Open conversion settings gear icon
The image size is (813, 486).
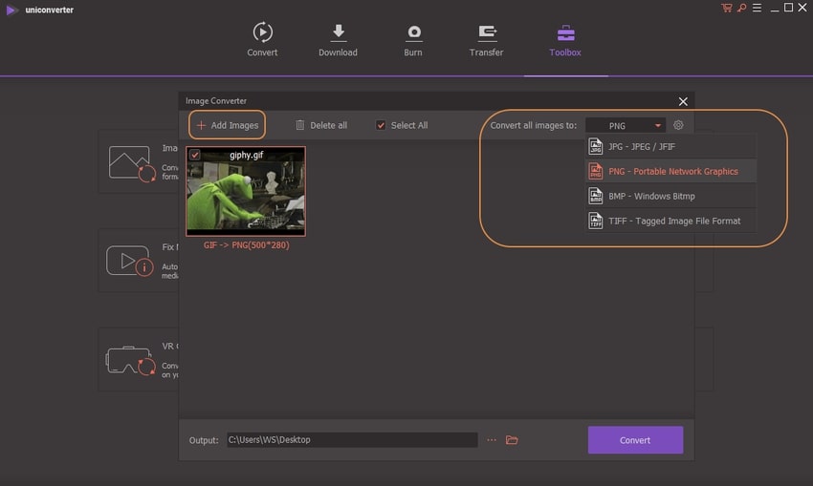678,125
